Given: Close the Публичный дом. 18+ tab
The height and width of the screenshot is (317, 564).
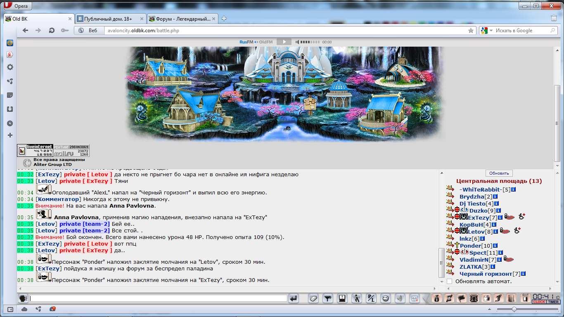Looking at the screenshot, I should (142, 19).
